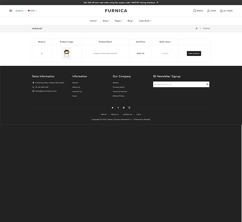Open the Twitter social icon in footer
Screen dimensions: 242x222
point(112,108)
